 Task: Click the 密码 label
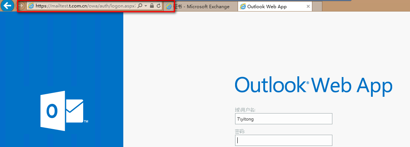240,131
